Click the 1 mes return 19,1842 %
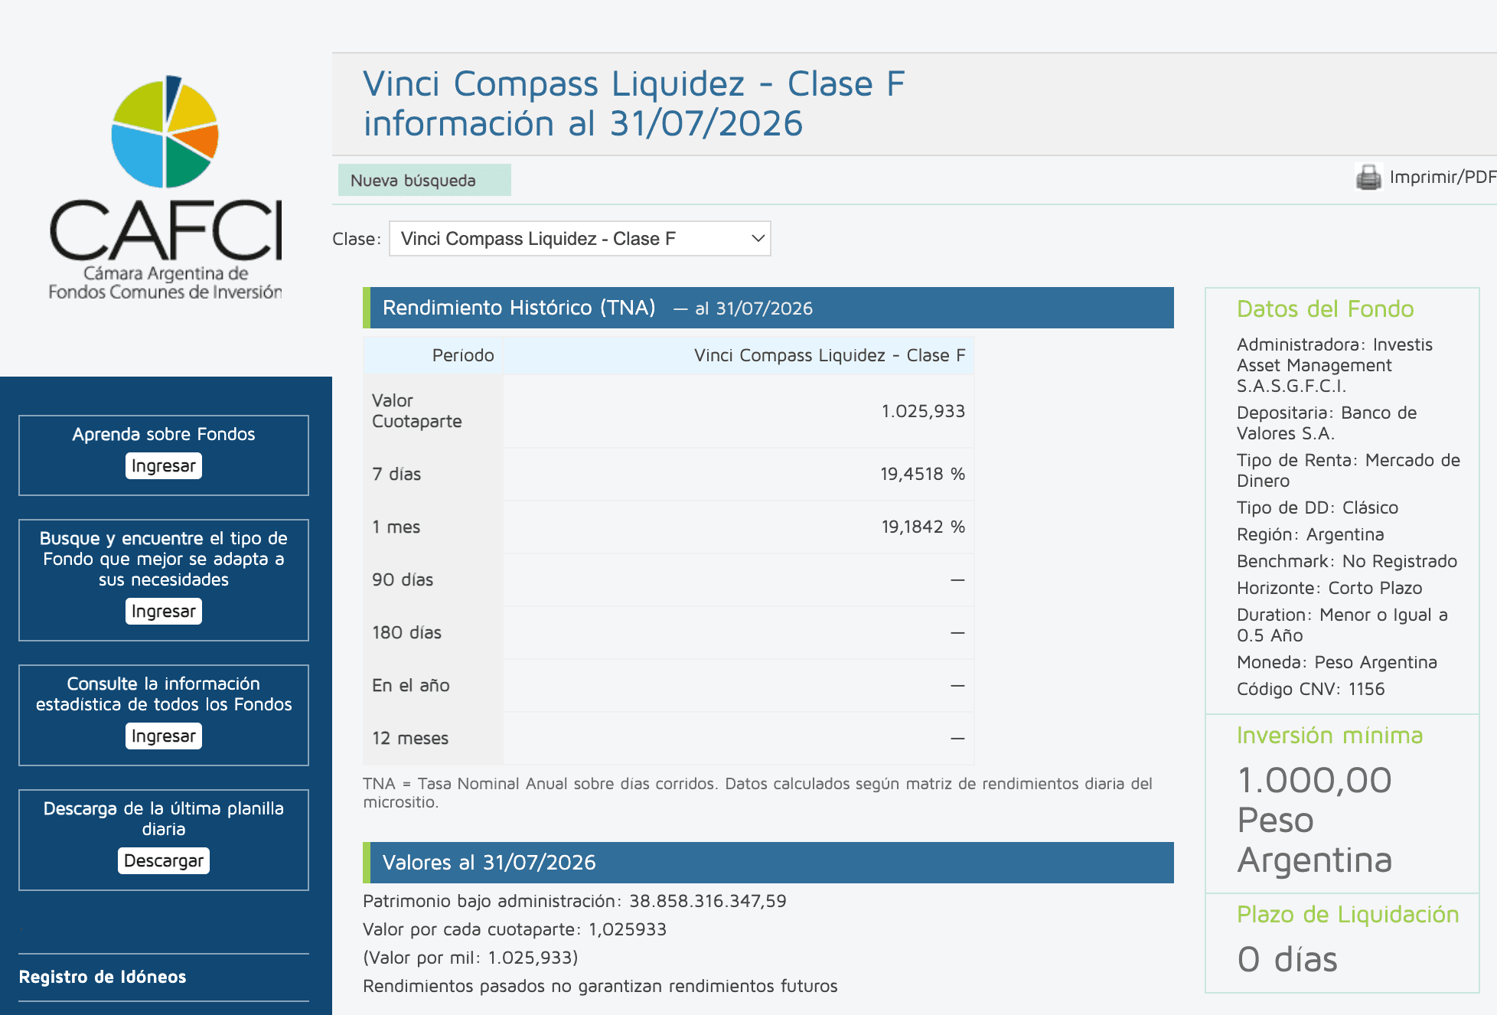This screenshot has width=1497, height=1015. click(923, 527)
